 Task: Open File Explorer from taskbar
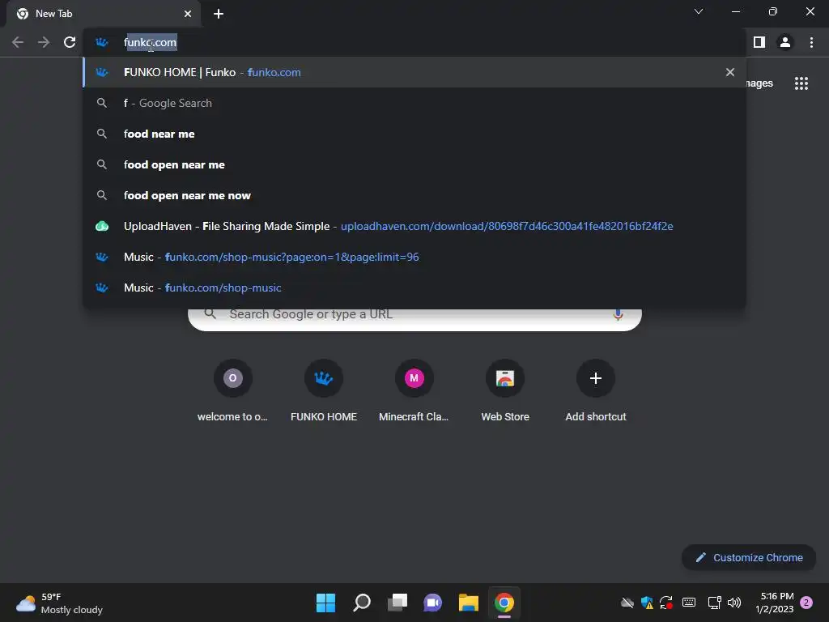[469, 603]
